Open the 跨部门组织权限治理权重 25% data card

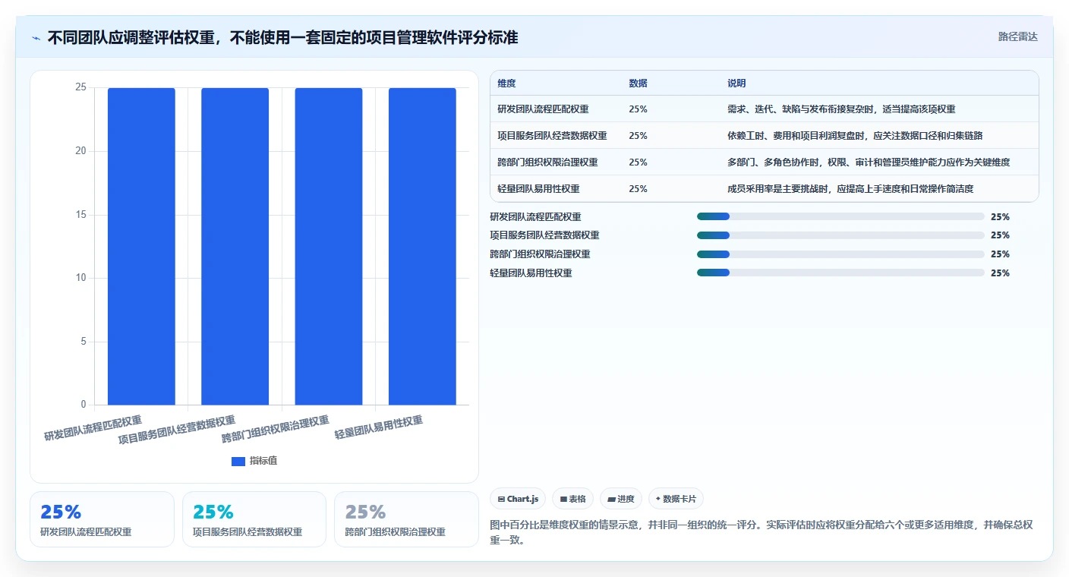(406, 519)
